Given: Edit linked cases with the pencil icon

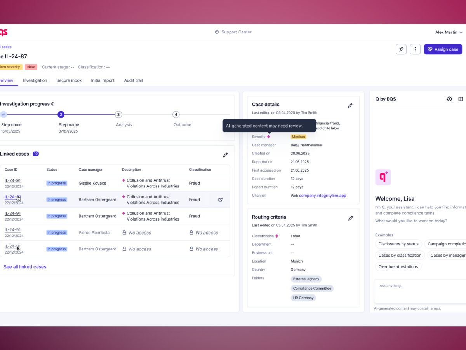Looking at the screenshot, I should point(225,155).
